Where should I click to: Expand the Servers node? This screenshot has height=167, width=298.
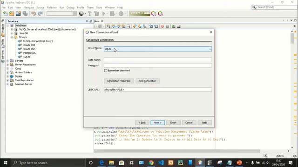tap(8, 61)
